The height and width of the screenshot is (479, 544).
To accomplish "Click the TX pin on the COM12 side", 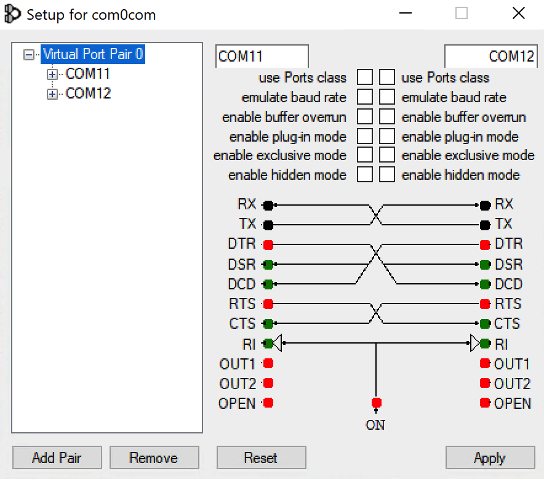I will tap(485, 225).
